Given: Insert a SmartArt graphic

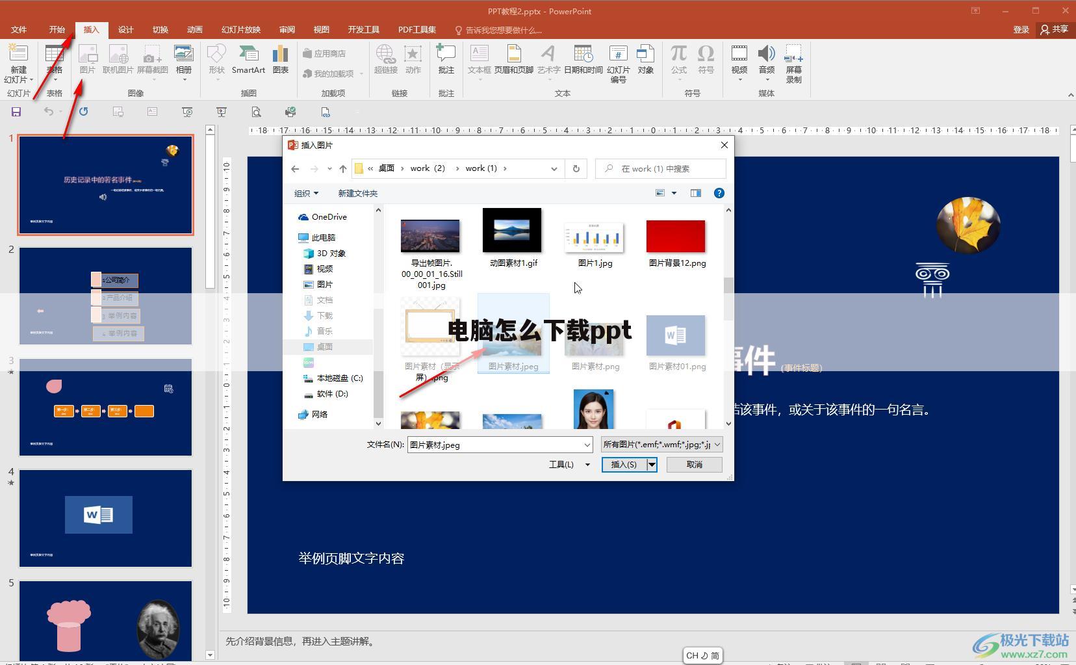Looking at the screenshot, I should 248,60.
